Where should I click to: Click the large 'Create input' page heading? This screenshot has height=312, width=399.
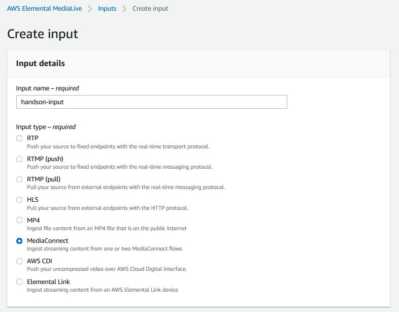43,34
